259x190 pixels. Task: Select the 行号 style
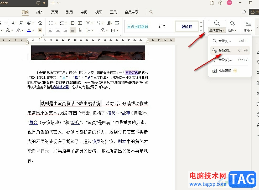[x=162, y=26]
